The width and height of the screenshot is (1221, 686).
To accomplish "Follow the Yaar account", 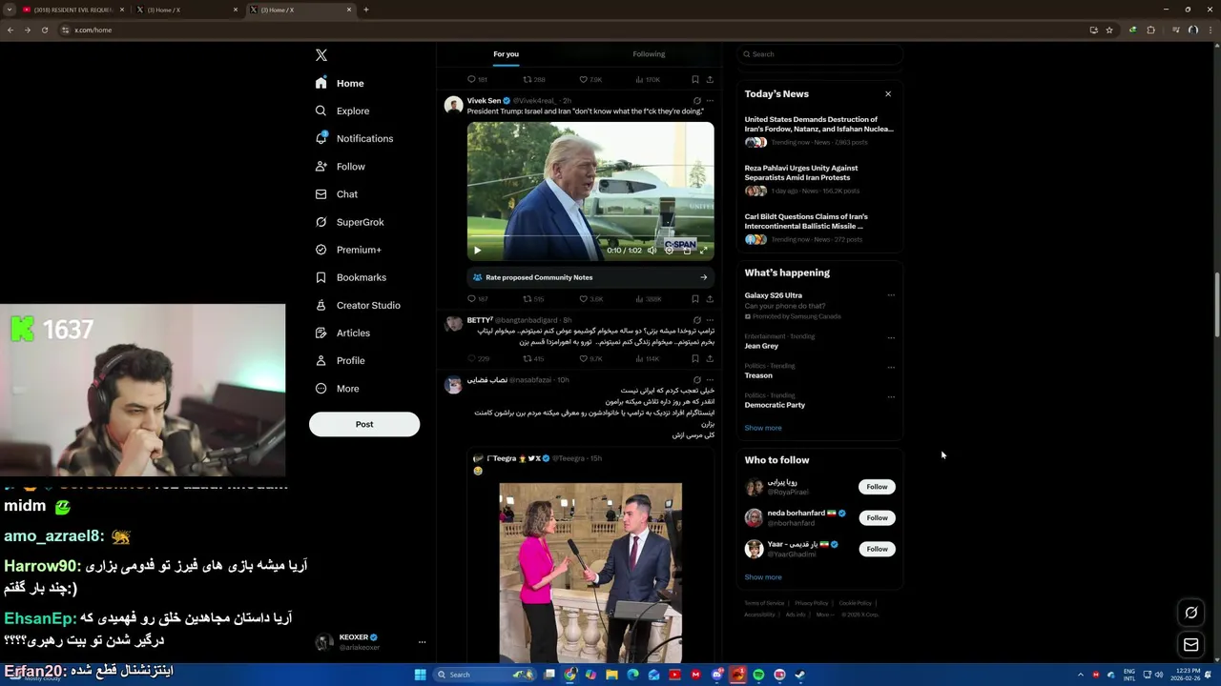I will [877, 549].
